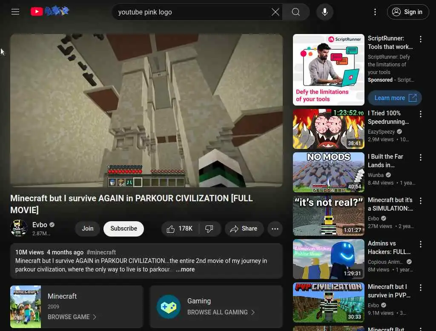
Task: Play I Tried 100% Speedrunning thumbnail
Action: click(x=328, y=129)
